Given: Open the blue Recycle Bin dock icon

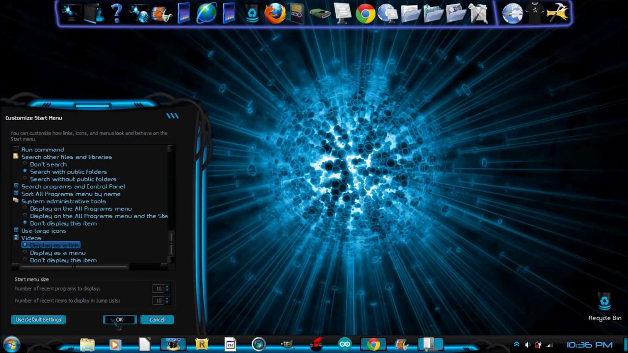Looking at the screenshot, I should click(x=252, y=13).
